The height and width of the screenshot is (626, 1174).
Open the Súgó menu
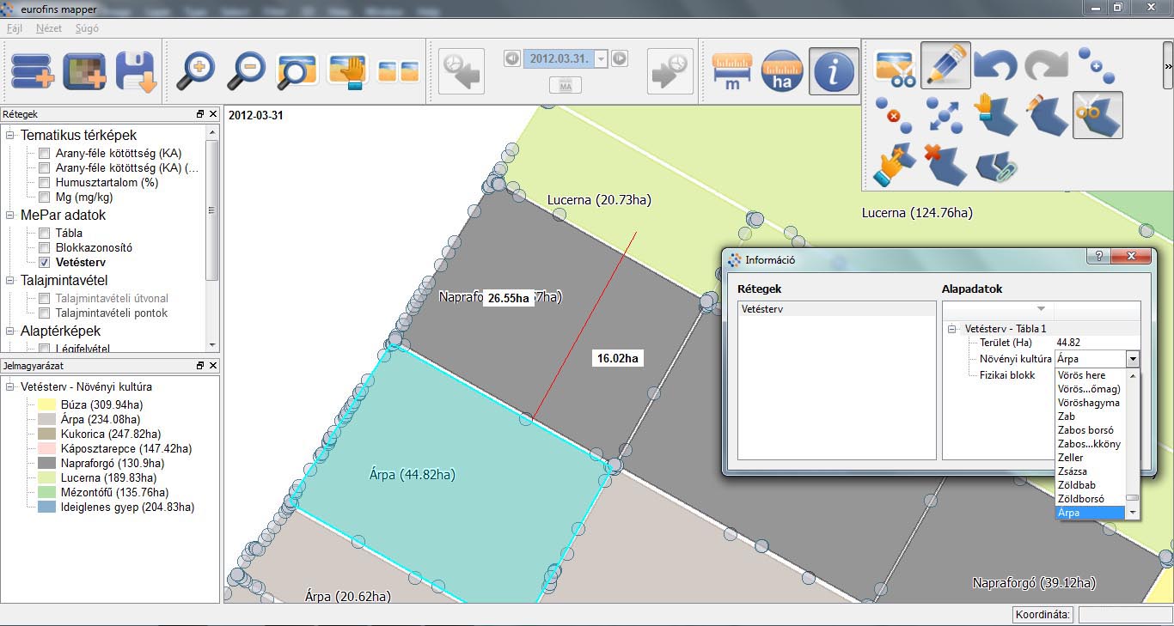pyautogui.click(x=87, y=28)
